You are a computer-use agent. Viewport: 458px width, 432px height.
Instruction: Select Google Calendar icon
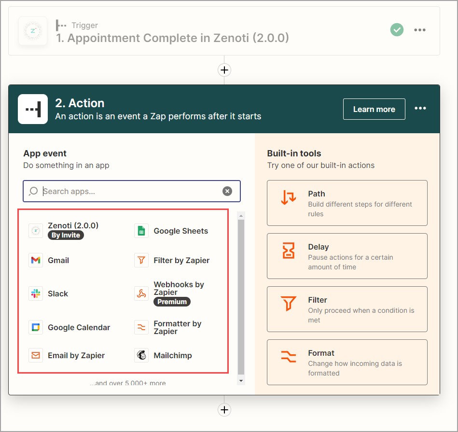(36, 327)
